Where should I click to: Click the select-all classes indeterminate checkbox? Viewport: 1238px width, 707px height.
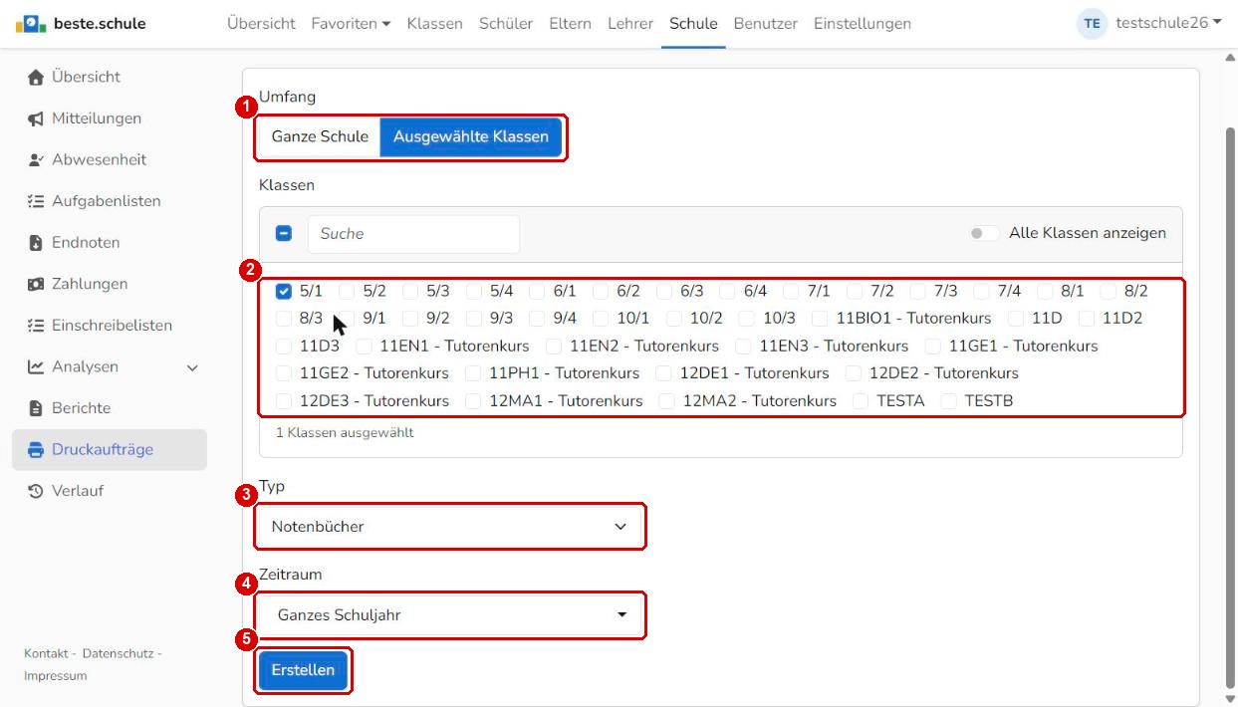tap(284, 233)
